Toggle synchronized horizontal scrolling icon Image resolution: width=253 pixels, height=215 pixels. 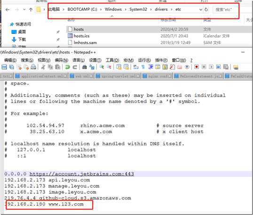[126, 67]
